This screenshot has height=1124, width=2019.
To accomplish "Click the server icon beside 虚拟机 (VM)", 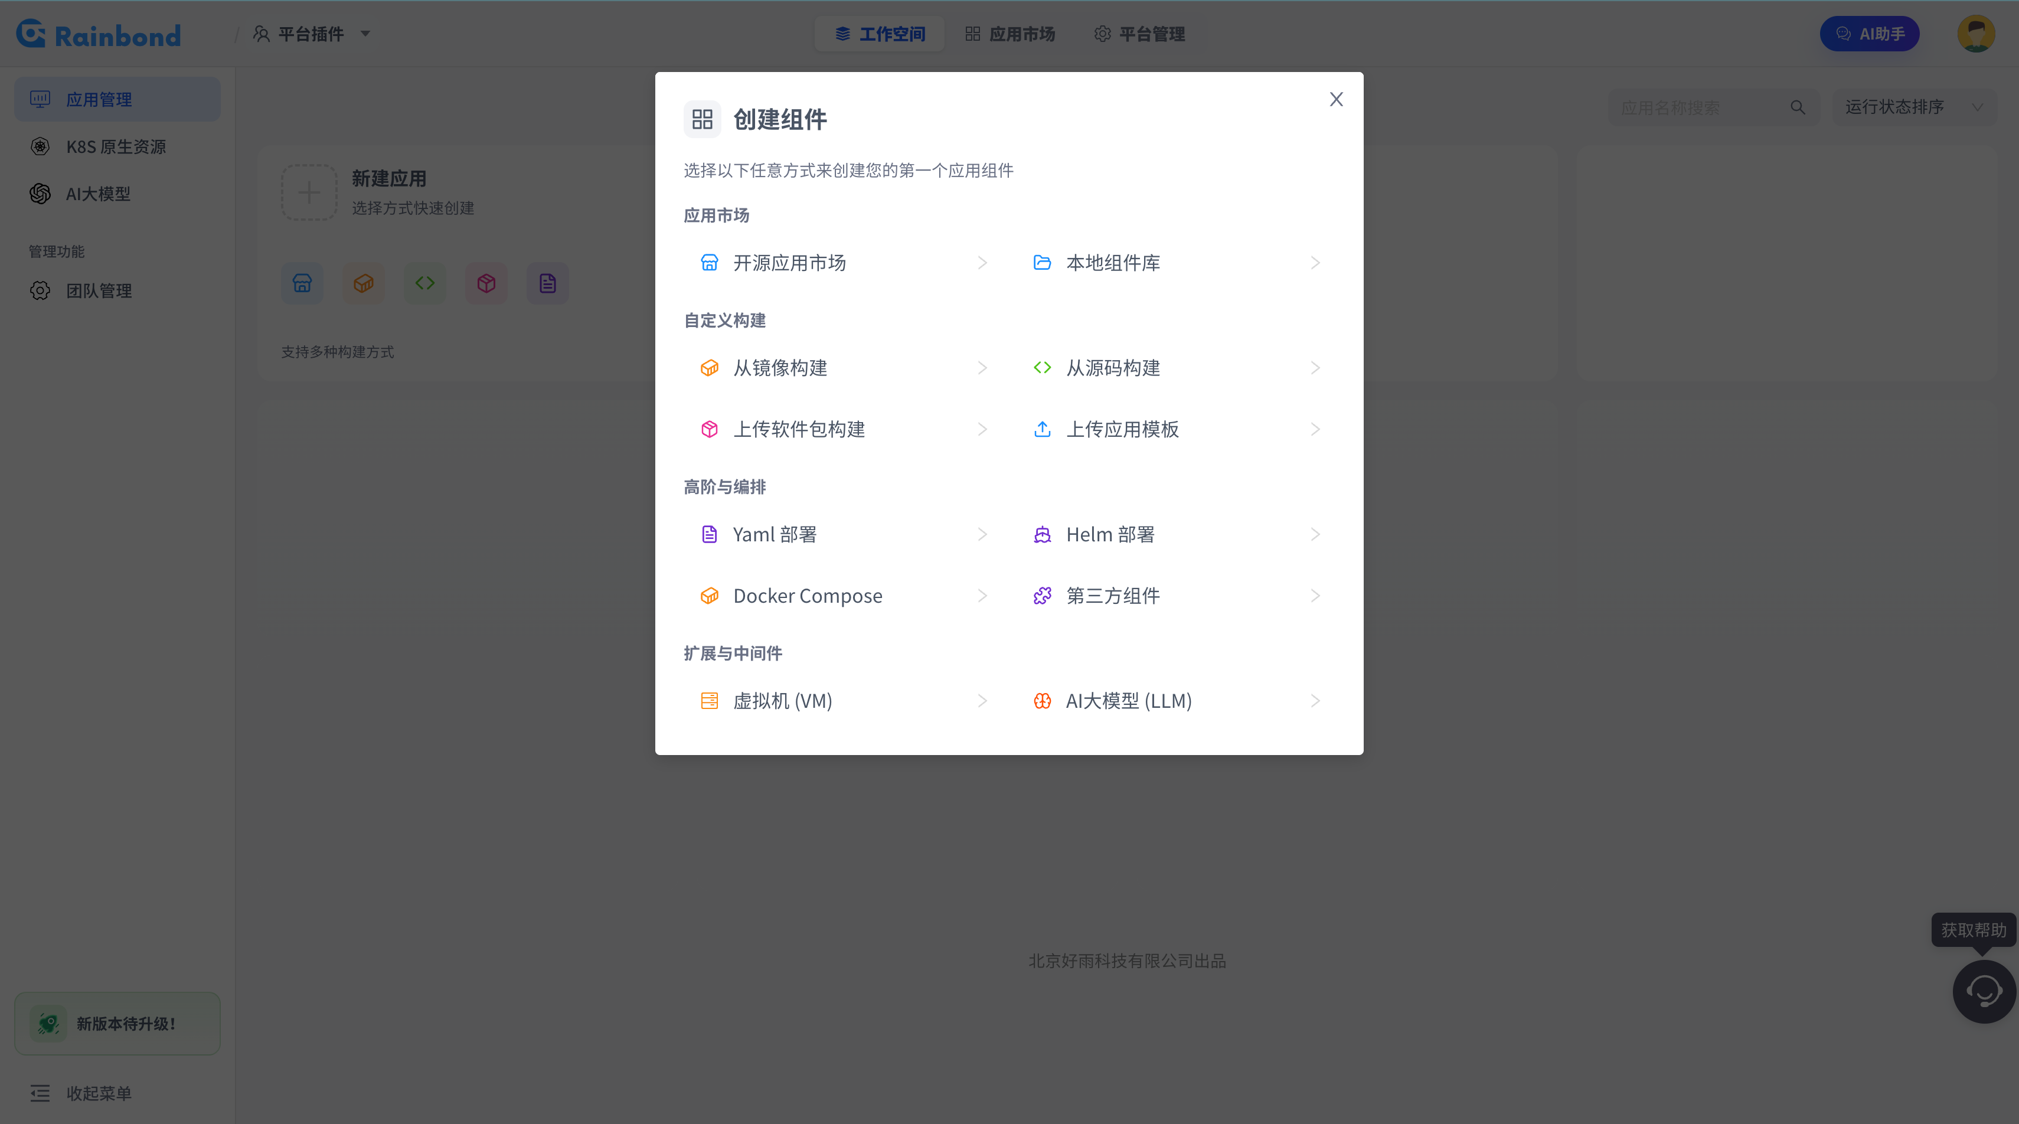I will click(x=710, y=701).
